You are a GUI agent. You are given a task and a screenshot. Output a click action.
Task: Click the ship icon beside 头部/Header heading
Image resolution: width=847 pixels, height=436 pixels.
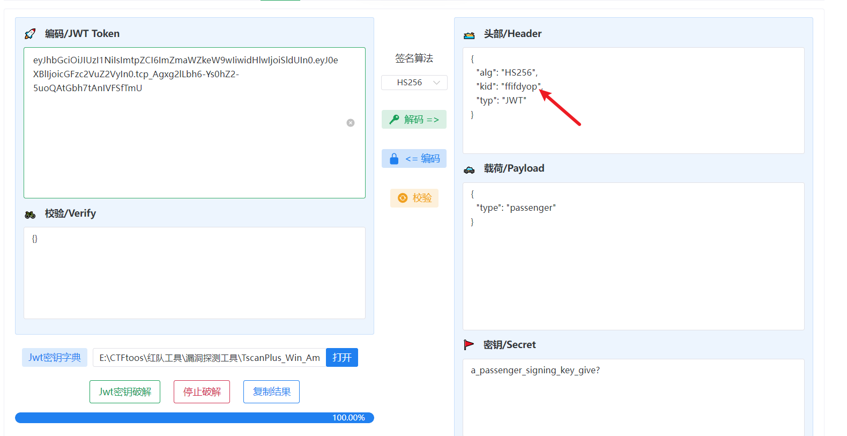coord(469,35)
